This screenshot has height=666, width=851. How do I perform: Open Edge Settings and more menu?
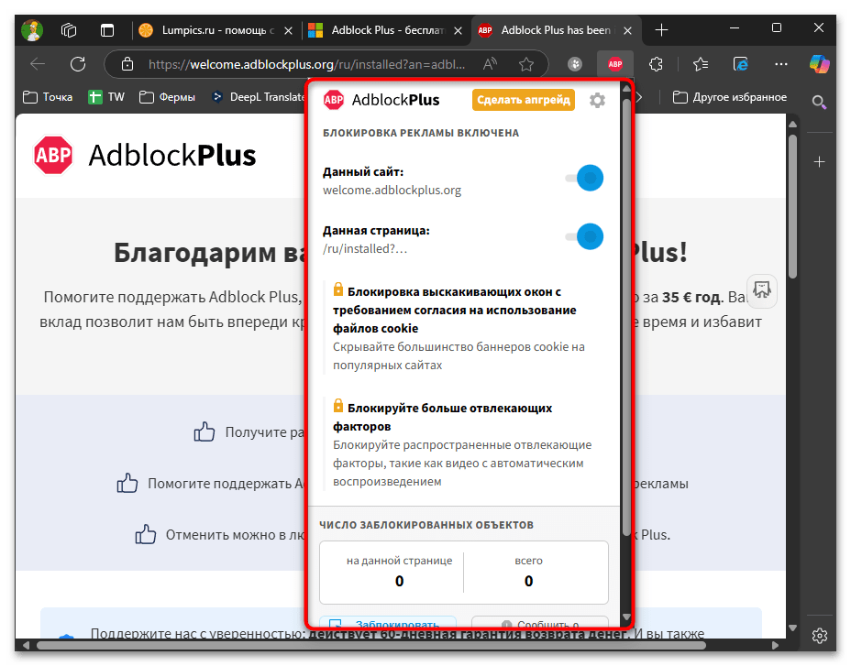781,64
